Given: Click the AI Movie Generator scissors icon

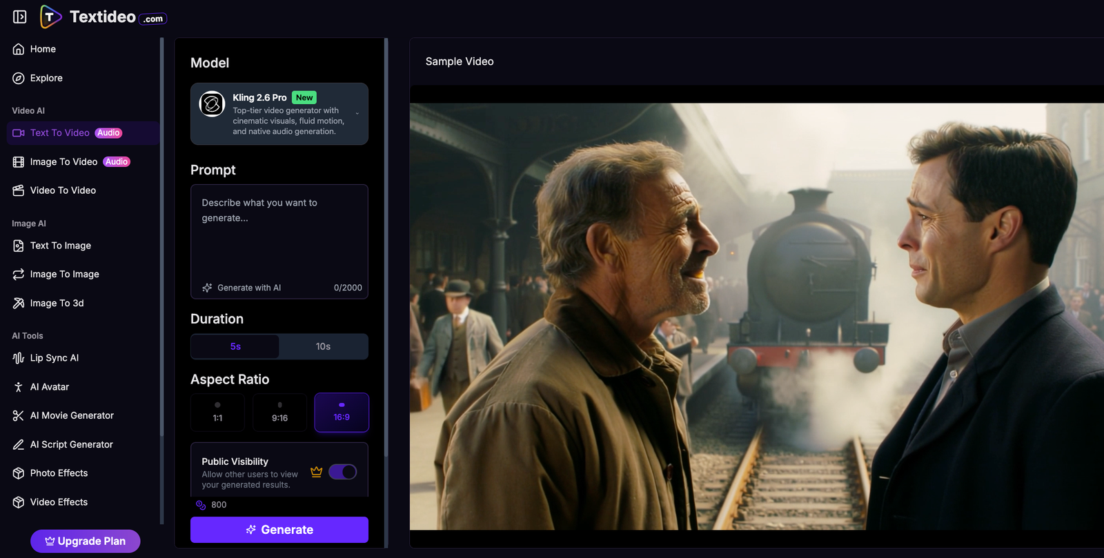Looking at the screenshot, I should tap(19, 416).
